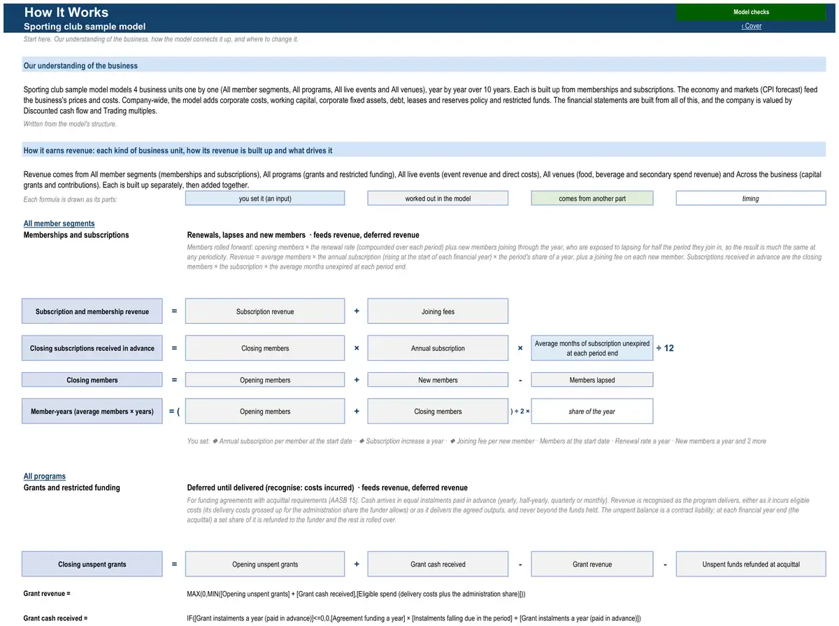Click the 'Sporting club sample model' subtitle
Viewport: 839px width, 626px height.
click(85, 27)
